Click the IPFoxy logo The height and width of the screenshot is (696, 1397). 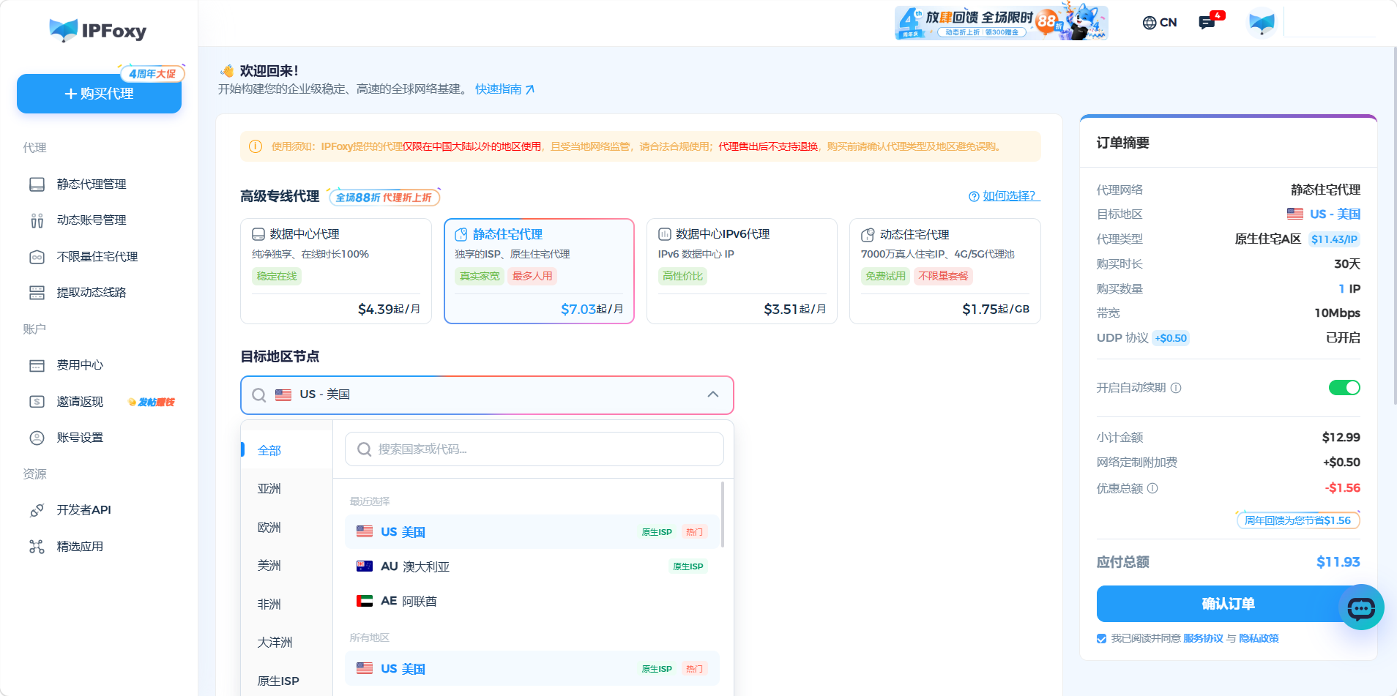pos(98,30)
